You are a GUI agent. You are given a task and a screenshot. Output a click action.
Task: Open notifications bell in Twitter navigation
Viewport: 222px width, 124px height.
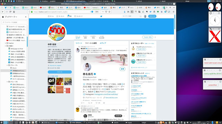68,16
